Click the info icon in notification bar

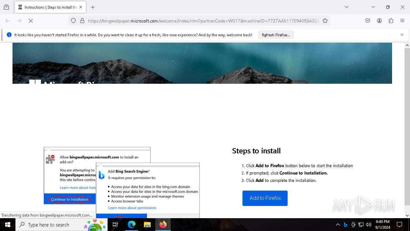(x=9, y=35)
